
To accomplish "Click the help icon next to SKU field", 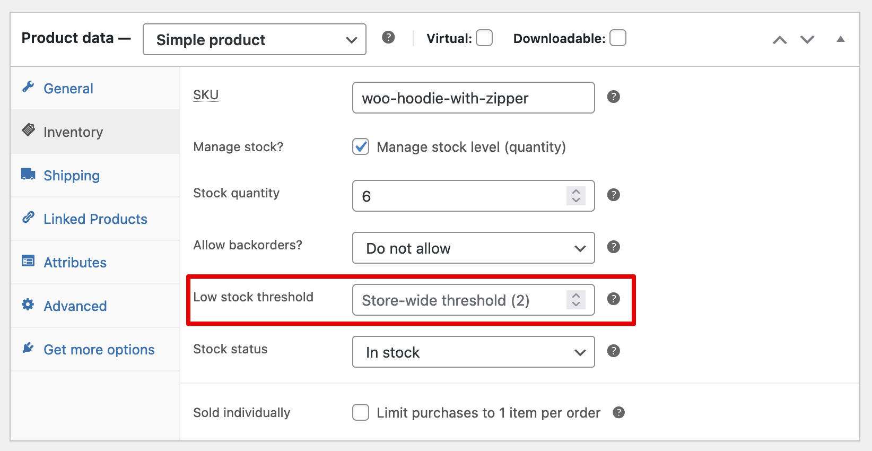I will click(613, 97).
